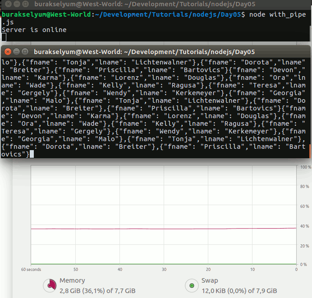The height and width of the screenshot is (298, 312).
Task: Close the background terminal running the server
Action: [8, 5]
